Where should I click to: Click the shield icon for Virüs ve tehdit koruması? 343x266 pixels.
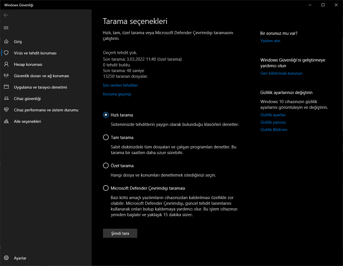tap(6, 53)
